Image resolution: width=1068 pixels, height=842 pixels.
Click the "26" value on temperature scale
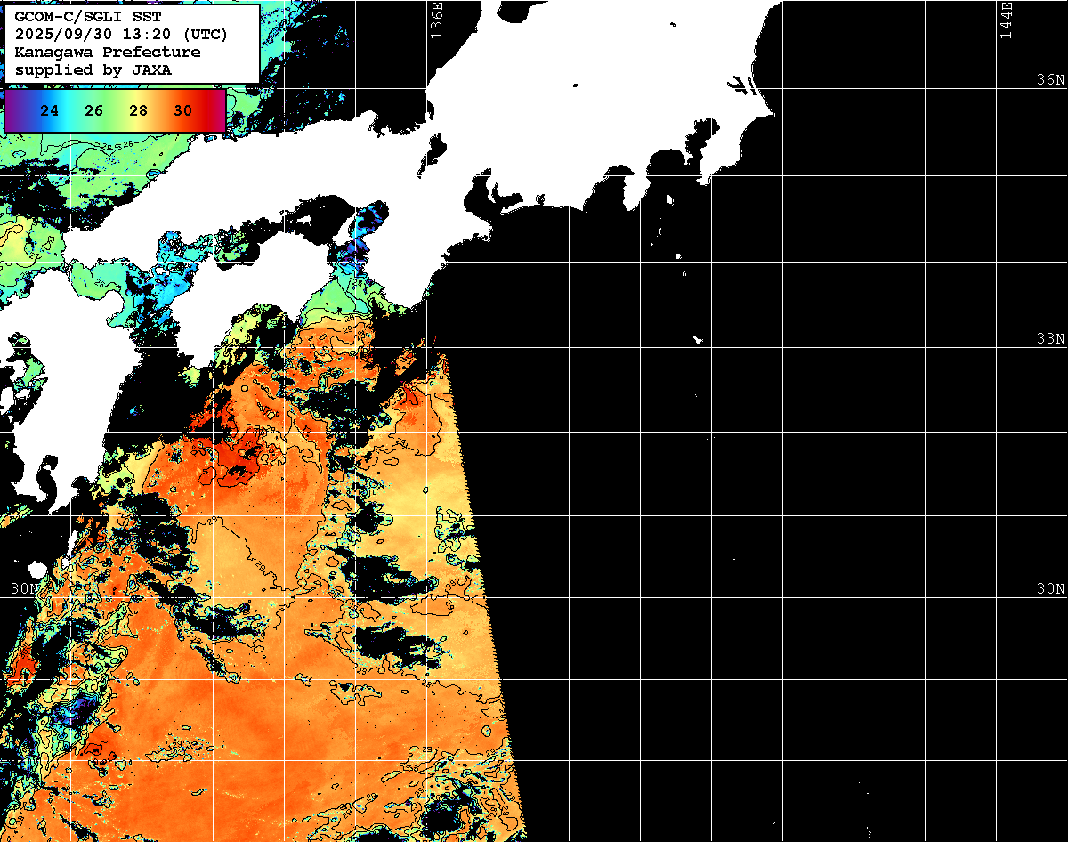(x=94, y=111)
